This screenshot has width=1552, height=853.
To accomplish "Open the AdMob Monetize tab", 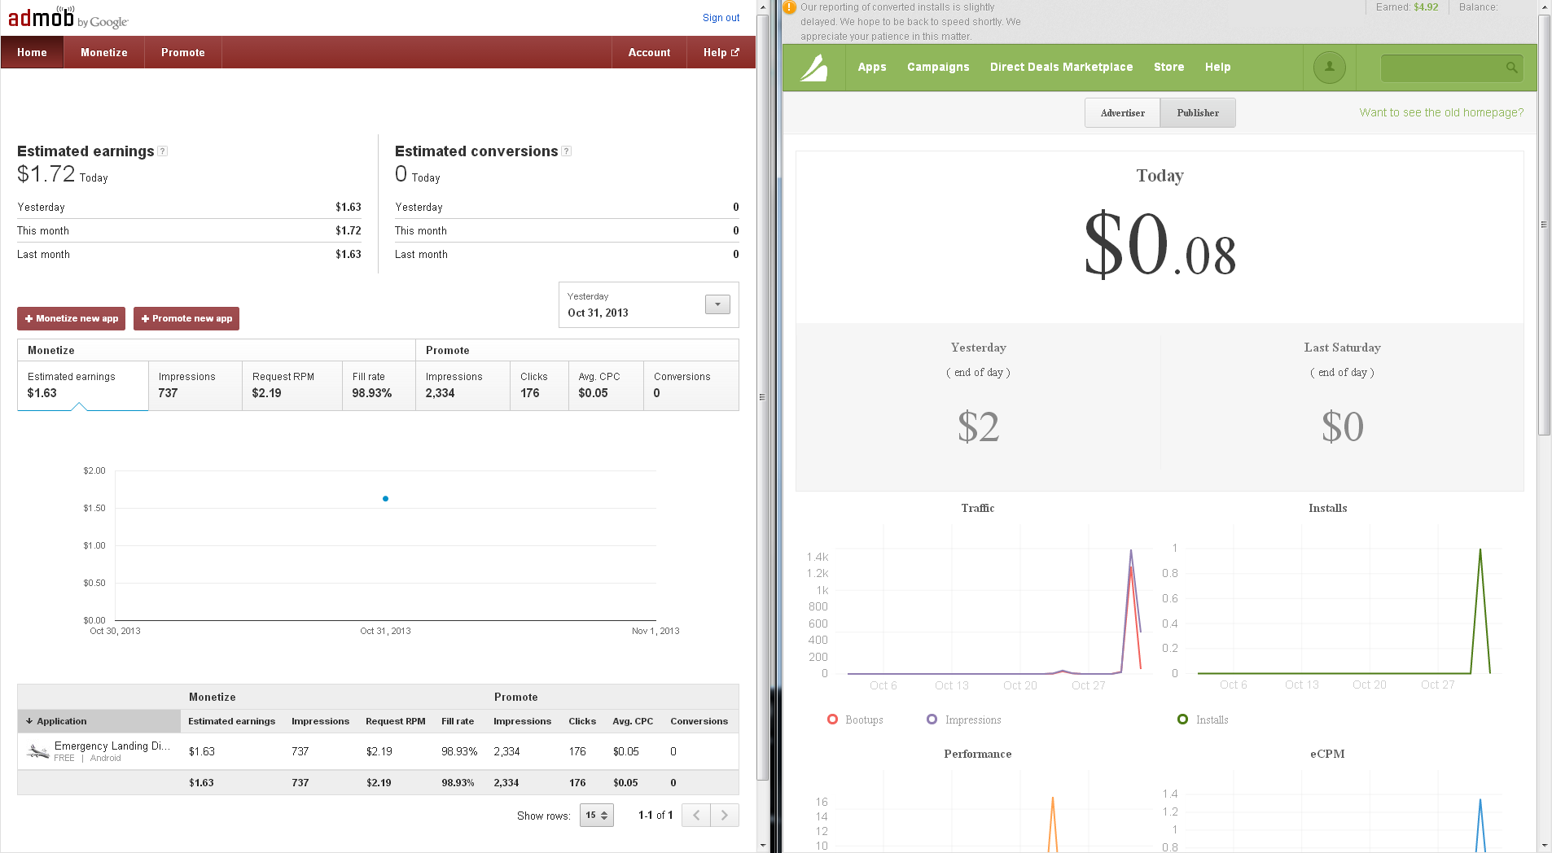I will (x=104, y=52).
